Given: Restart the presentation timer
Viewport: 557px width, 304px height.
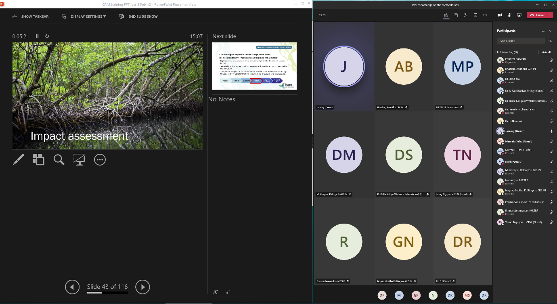Looking at the screenshot, I should click(x=47, y=36).
